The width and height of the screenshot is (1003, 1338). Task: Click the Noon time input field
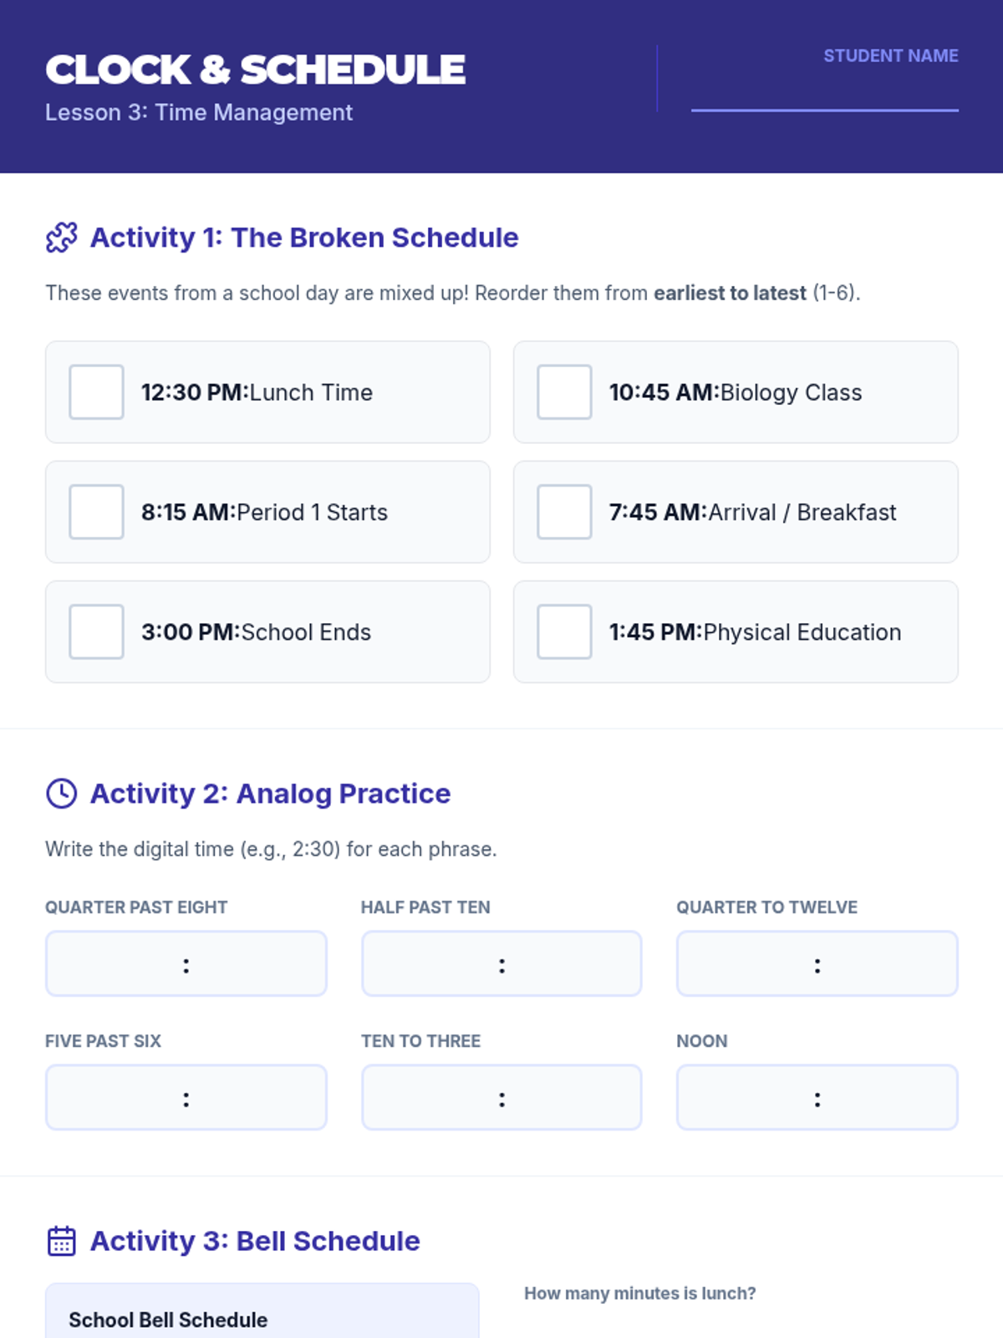[x=817, y=1098]
